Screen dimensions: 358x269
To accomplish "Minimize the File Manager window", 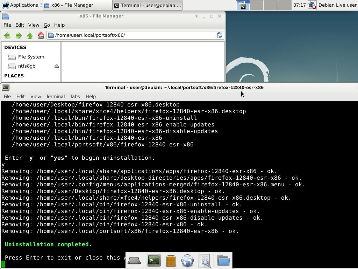I will (x=204, y=16).
